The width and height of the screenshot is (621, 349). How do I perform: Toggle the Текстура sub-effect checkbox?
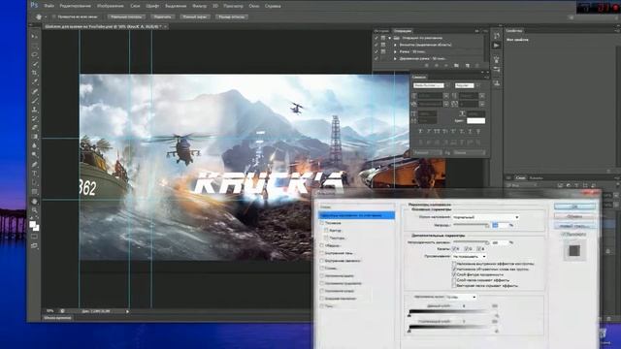point(326,238)
